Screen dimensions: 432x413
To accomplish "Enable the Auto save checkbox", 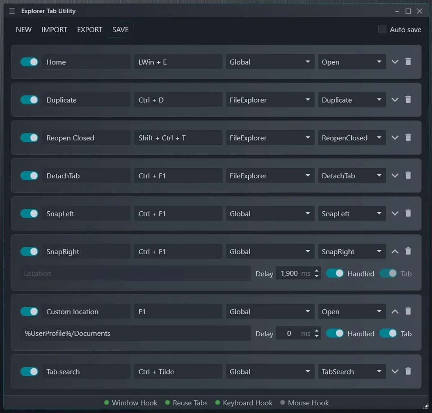I will click(382, 30).
